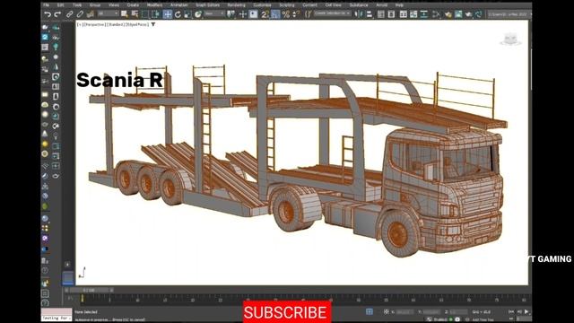Toggle Angle Snap
This screenshot has width=574, height=323.
point(275,14)
